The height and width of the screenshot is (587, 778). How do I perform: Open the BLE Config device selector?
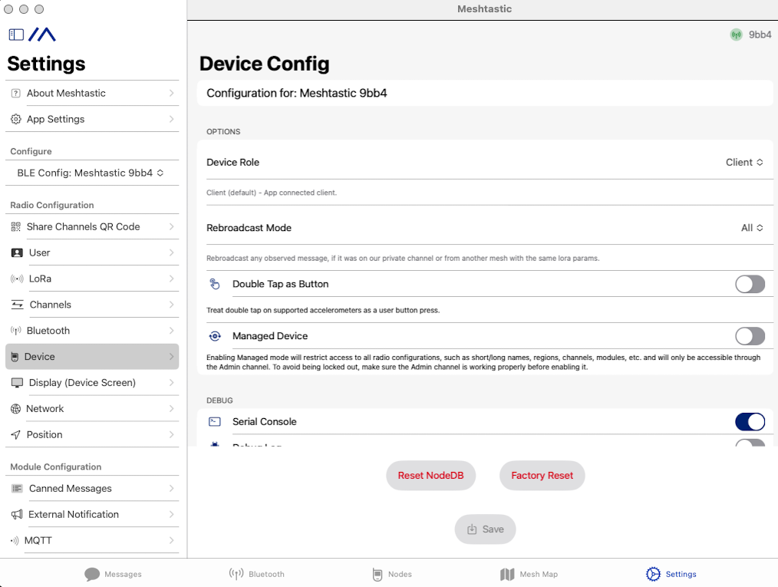(92, 173)
